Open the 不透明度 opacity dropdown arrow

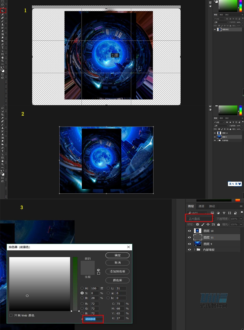241,219
